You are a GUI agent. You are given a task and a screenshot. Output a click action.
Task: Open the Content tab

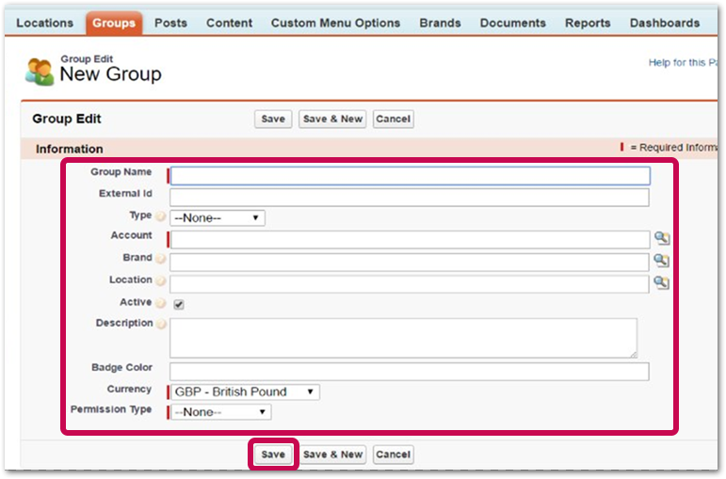click(229, 24)
